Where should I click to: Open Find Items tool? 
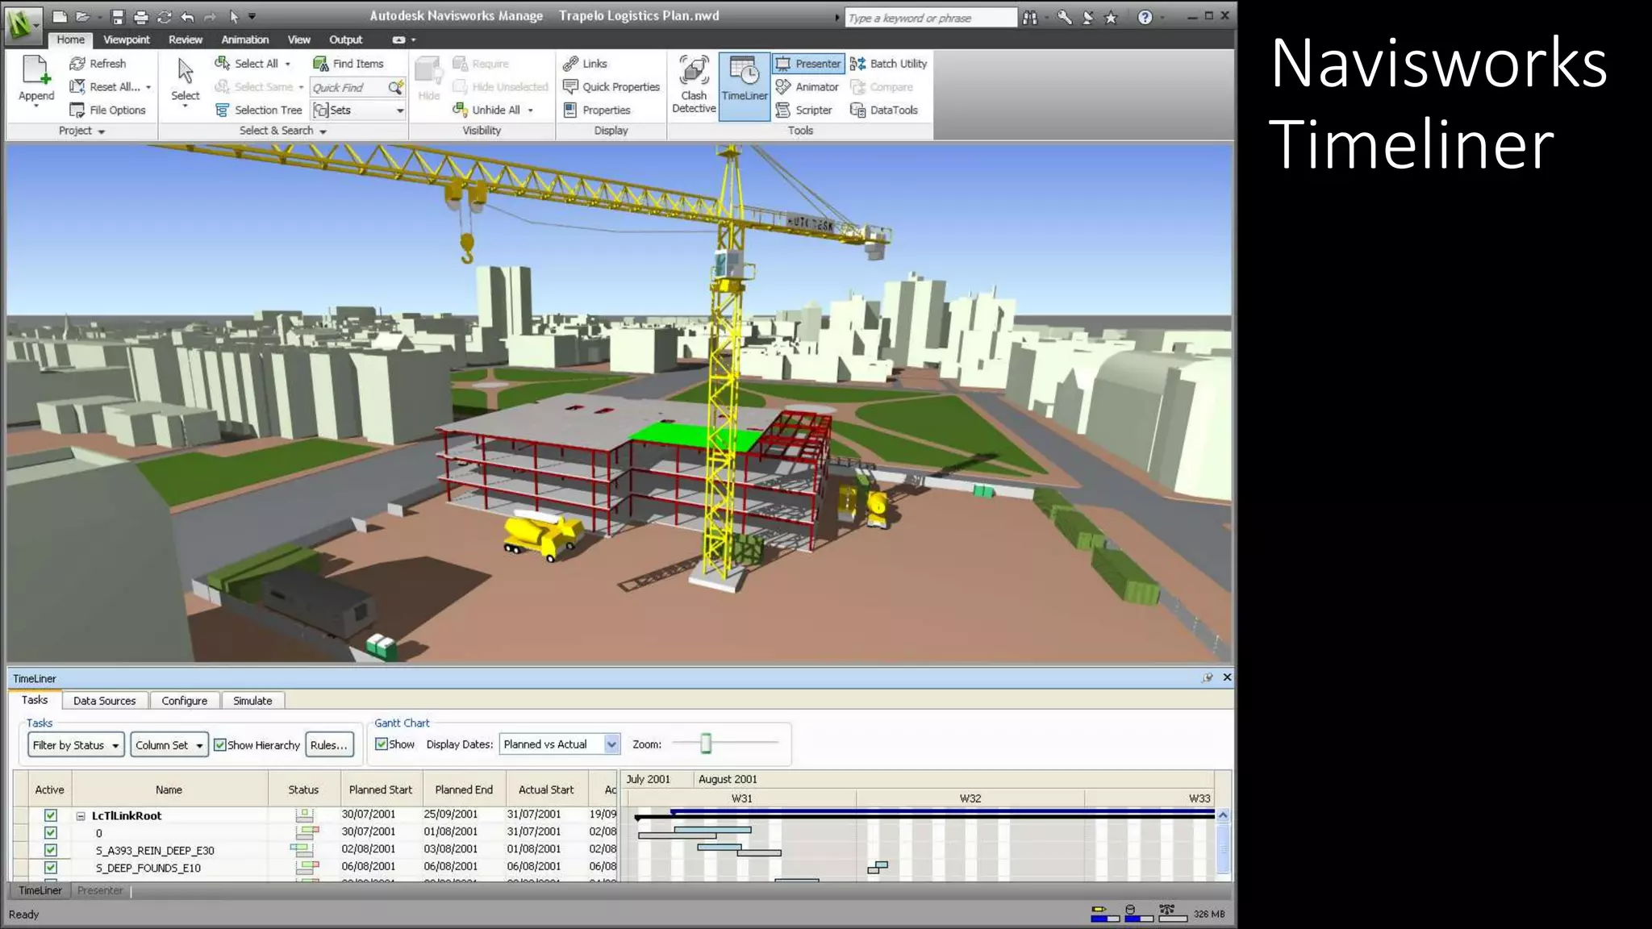point(348,64)
